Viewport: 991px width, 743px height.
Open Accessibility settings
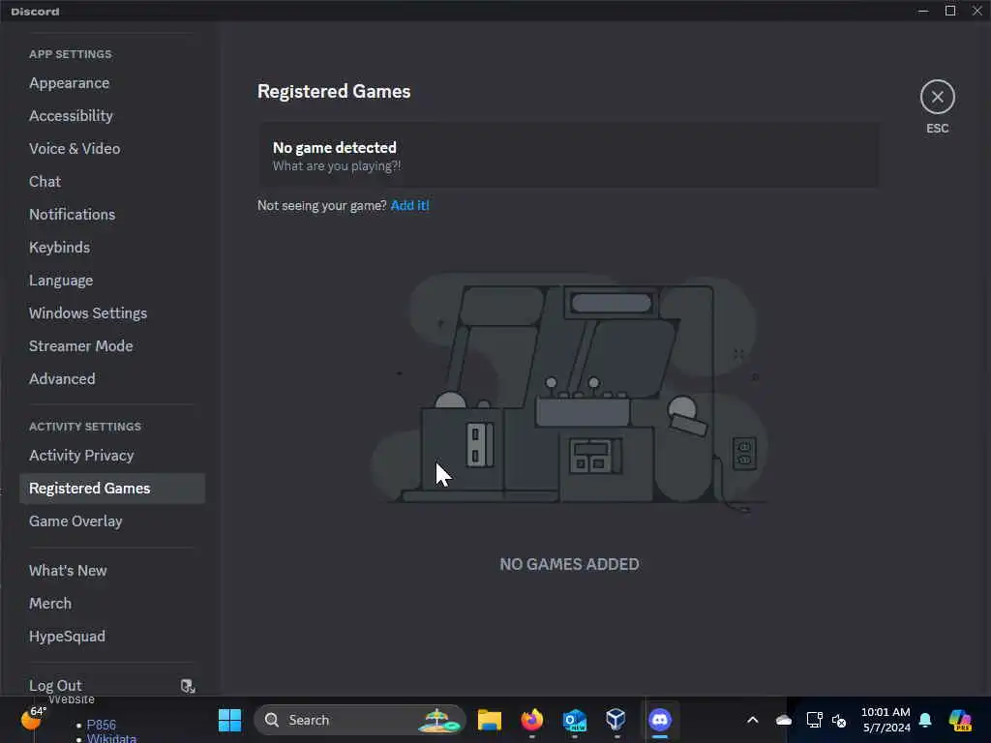pos(71,116)
